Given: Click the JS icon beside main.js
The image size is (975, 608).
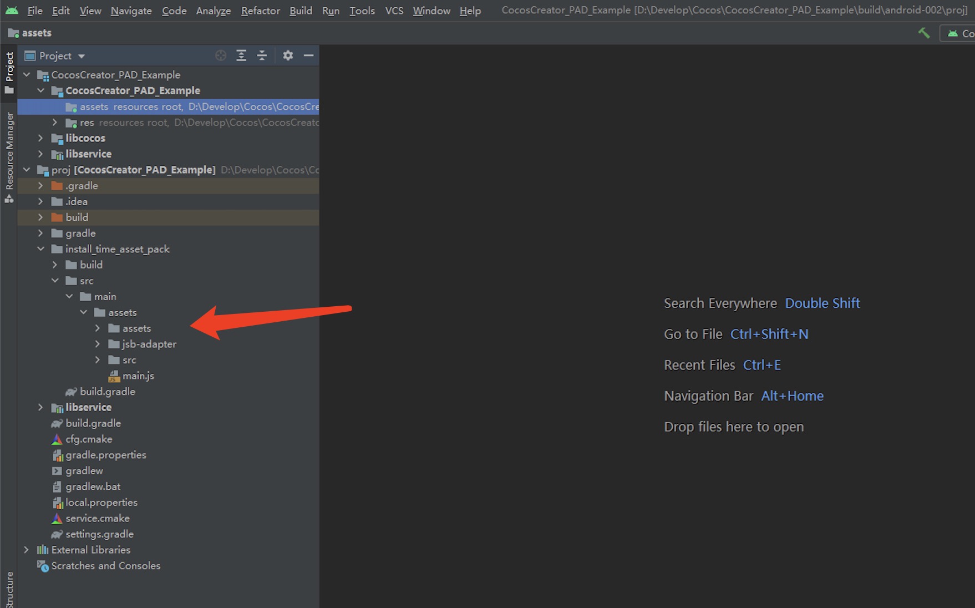Looking at the screenshot, I should (113, 376).
